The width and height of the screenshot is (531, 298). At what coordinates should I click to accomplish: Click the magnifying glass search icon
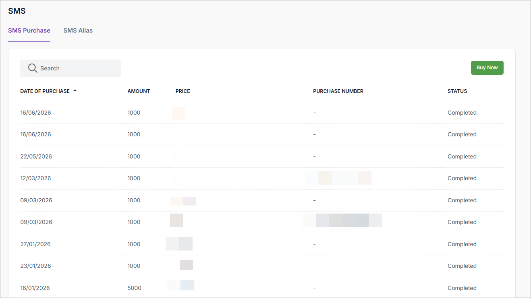(x=33, y=68)
